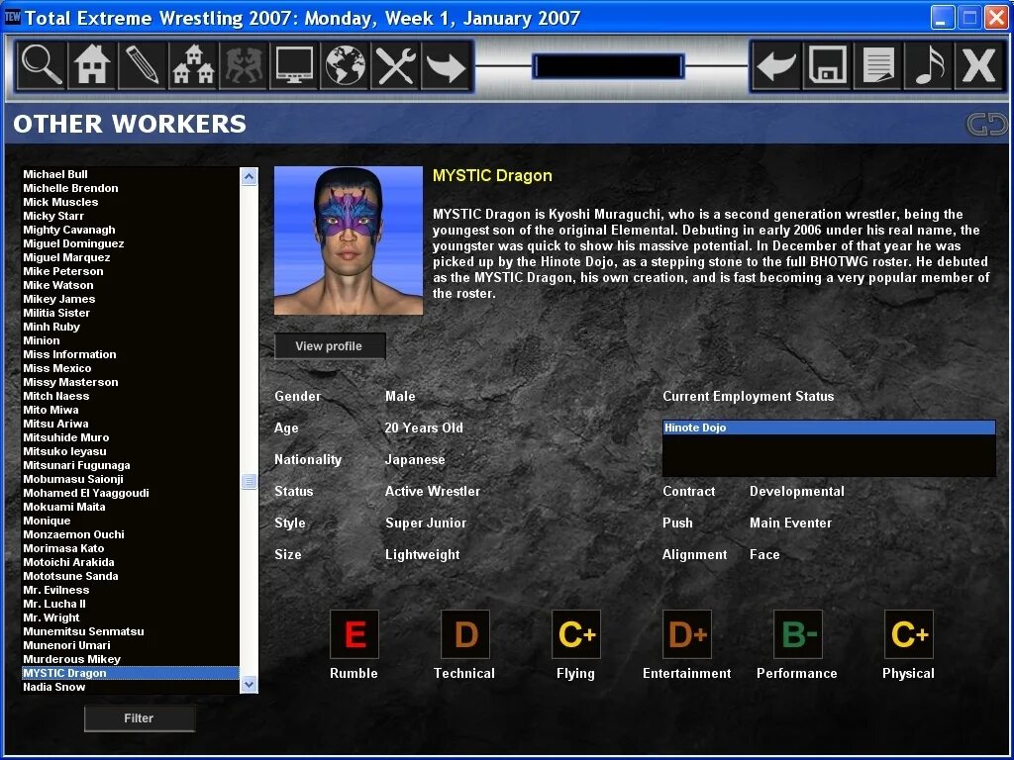Click the Entertainment D+ grade badge

click(x=687, y=634)
